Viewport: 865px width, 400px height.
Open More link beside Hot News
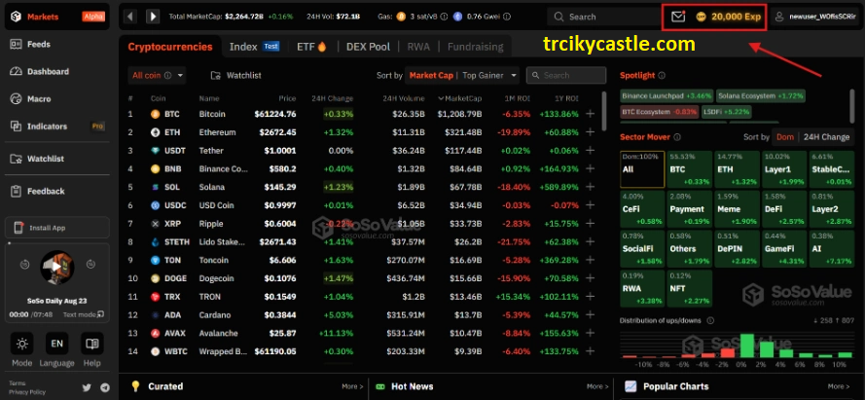[597, 386]
